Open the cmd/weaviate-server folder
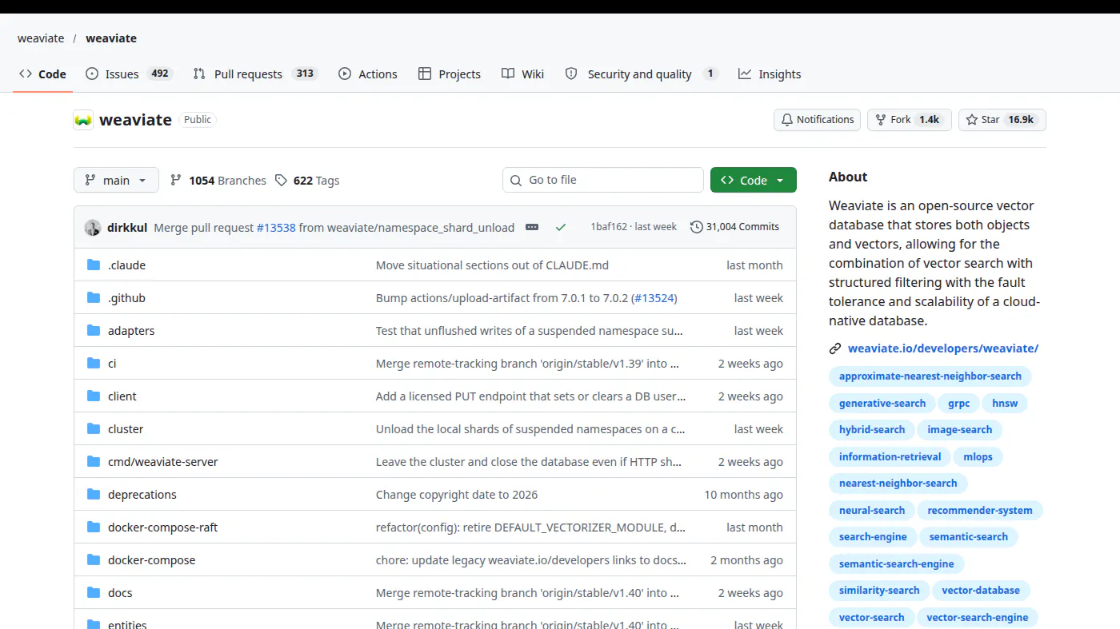Screen dimensions: 1120x629 tap(162, 462)
